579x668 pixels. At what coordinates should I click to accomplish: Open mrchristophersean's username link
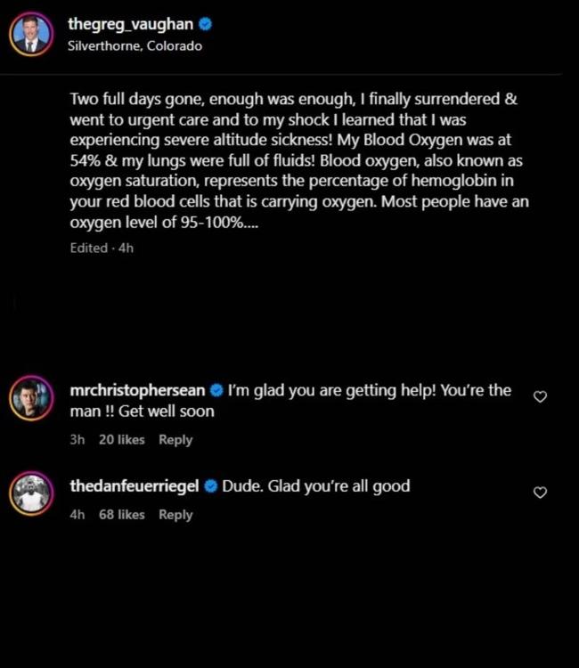click(137, 390)
